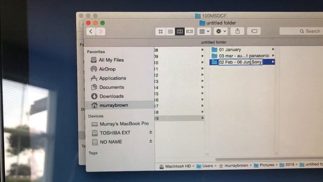This screenshot has width=323, height=182.
Task: Expand the row 17 disclosure arrow
Action: [202, 106]
